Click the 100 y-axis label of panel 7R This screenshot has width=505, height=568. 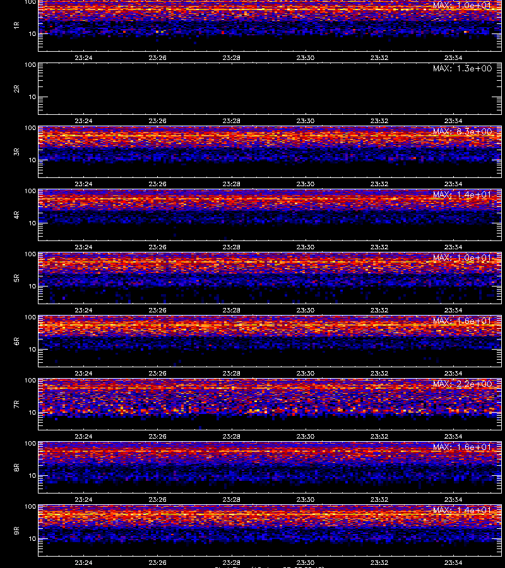30,381
